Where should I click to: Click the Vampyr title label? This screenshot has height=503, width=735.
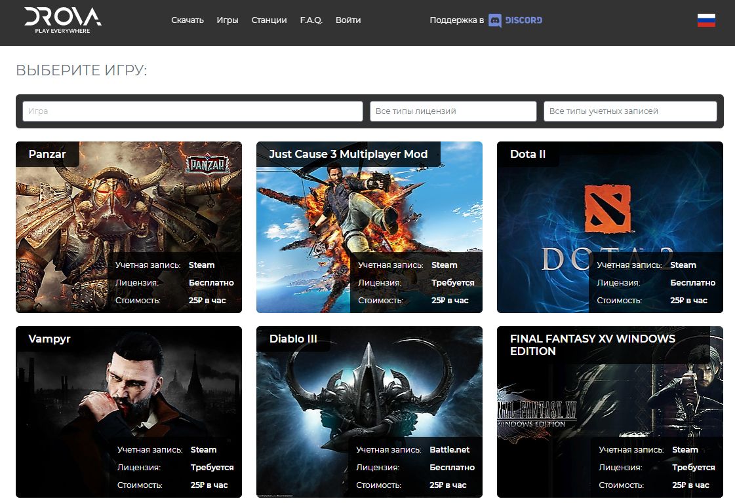click(x=49, y=339)
